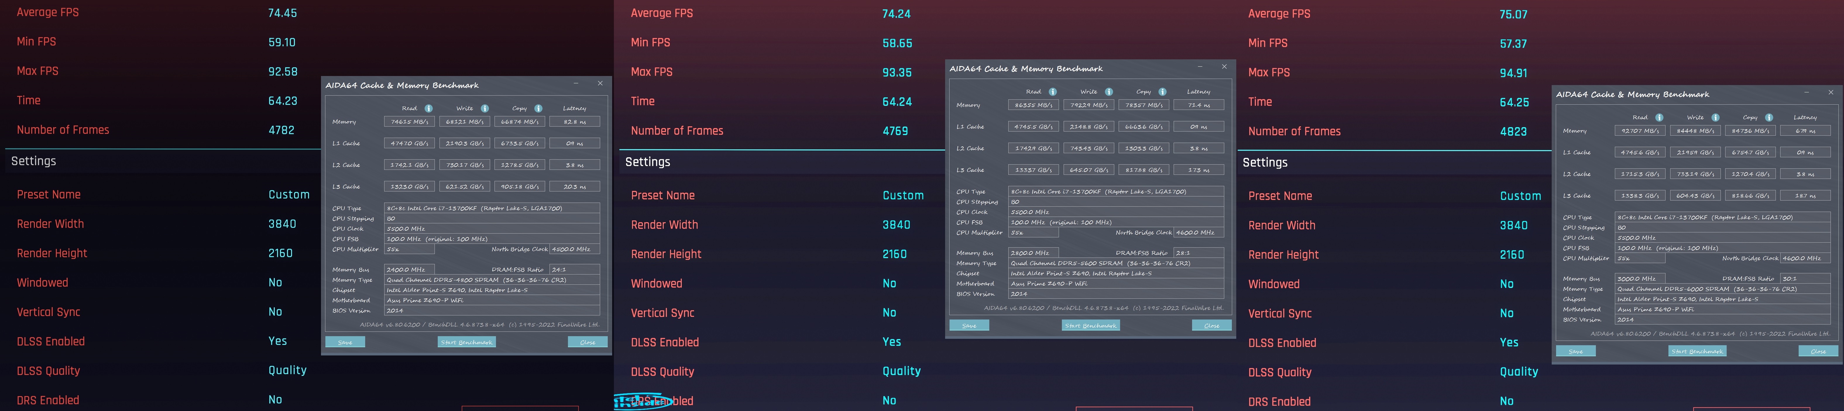Click Time value 64.23
This screenshot has height=411, width=1844.
[x=283, y=101]
